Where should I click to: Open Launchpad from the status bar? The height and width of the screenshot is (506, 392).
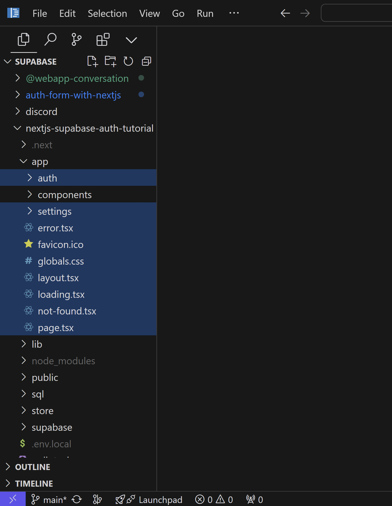click(x=149, y=499)
